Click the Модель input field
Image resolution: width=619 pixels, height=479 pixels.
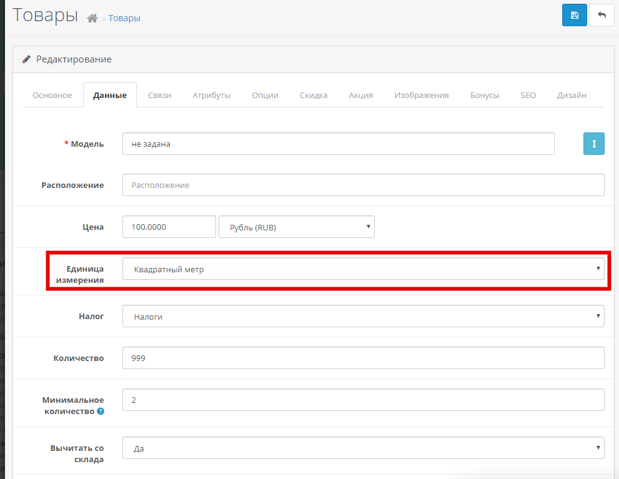click(338, 144)
